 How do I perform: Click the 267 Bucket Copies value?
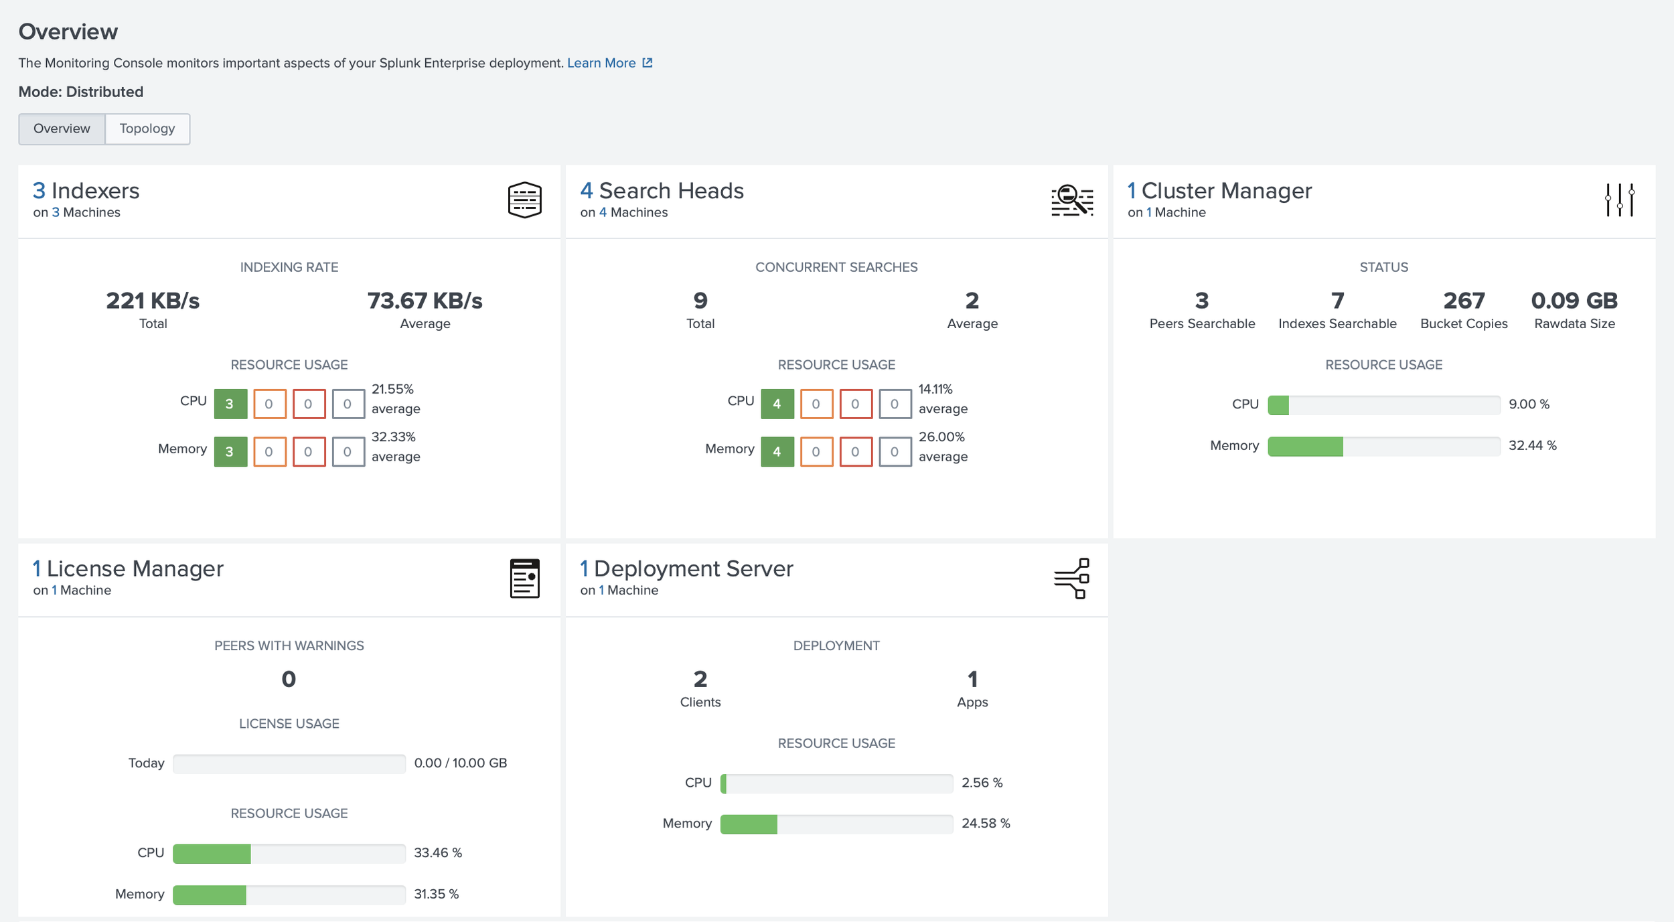tap(1464, 301)
